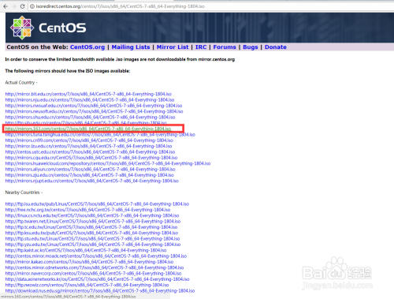Screen dimensions: 394x299
Task: Open the mirror.bit.edu.cn ISO link
Action: 88,94
